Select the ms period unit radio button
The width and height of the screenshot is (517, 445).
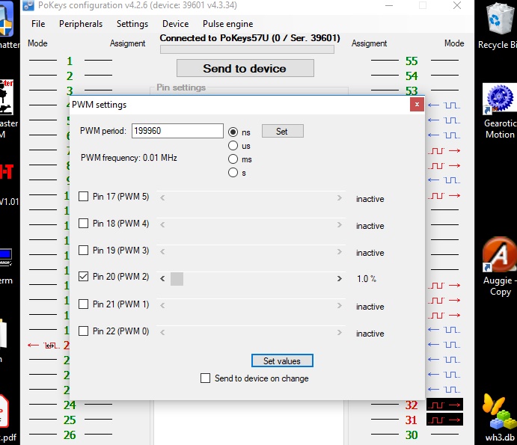point(233,159)
